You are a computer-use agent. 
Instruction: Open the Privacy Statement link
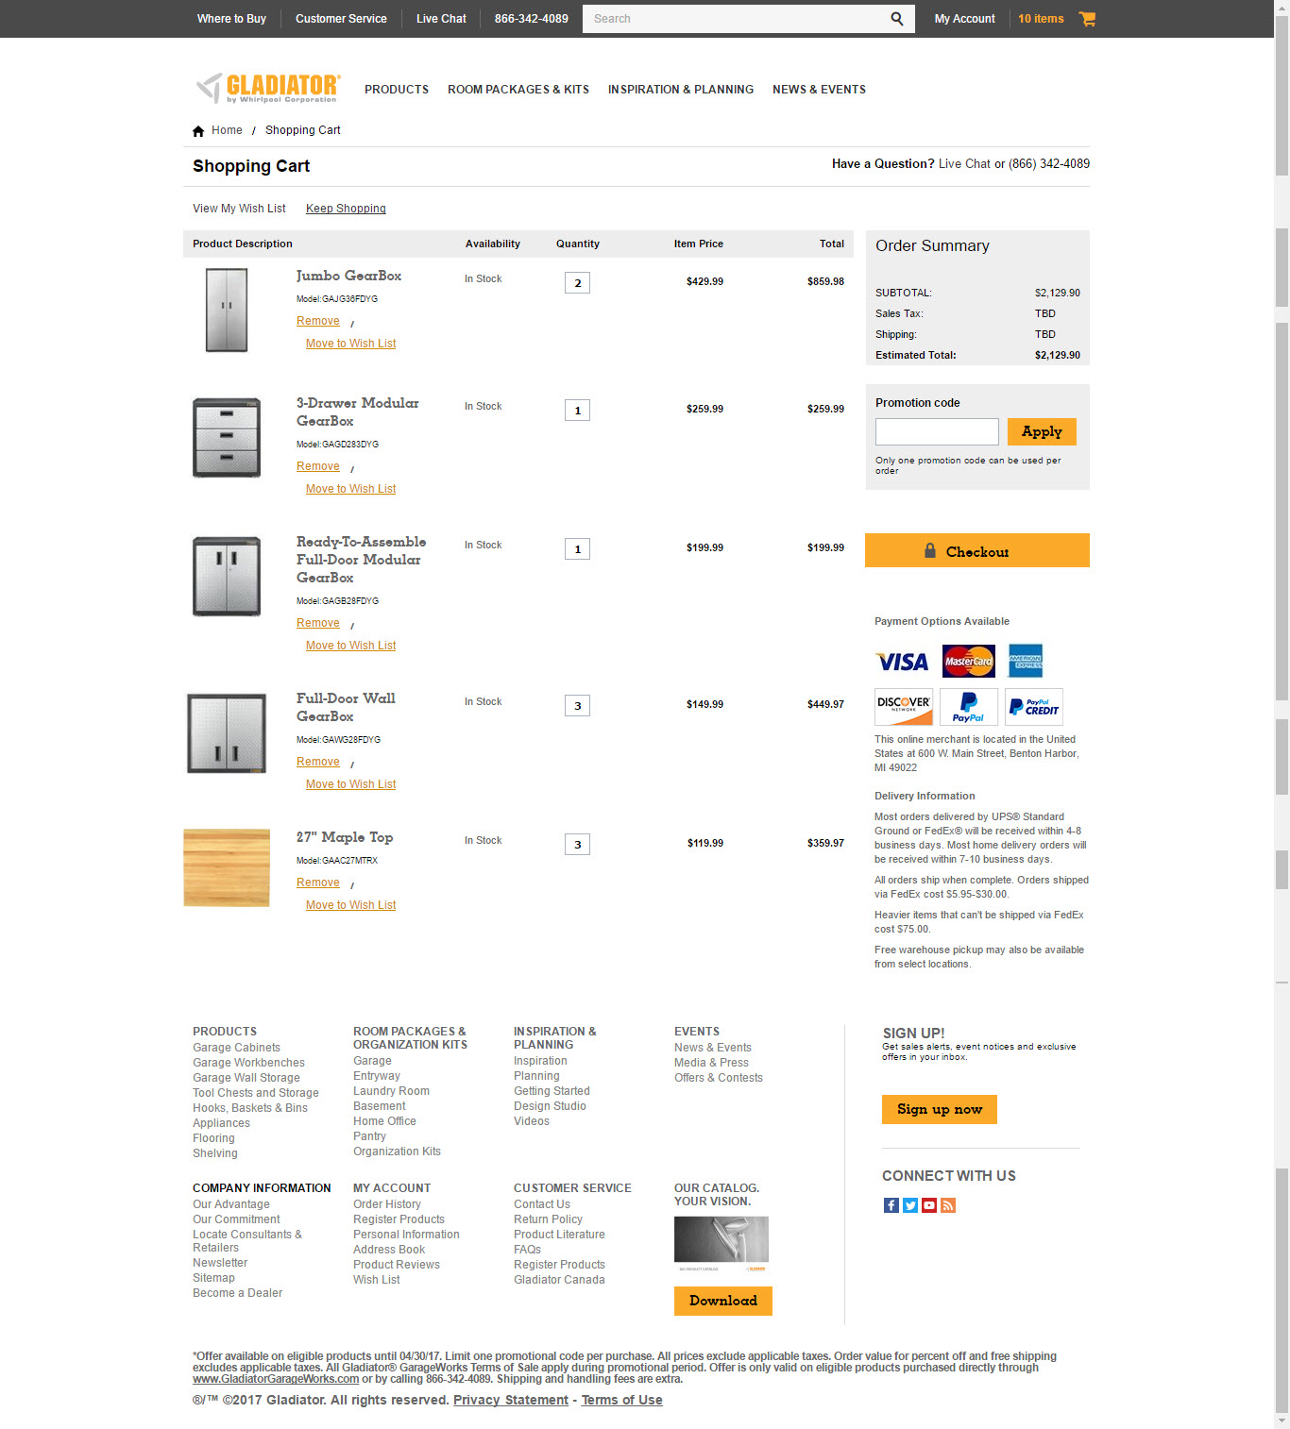tap(511, 1400)
